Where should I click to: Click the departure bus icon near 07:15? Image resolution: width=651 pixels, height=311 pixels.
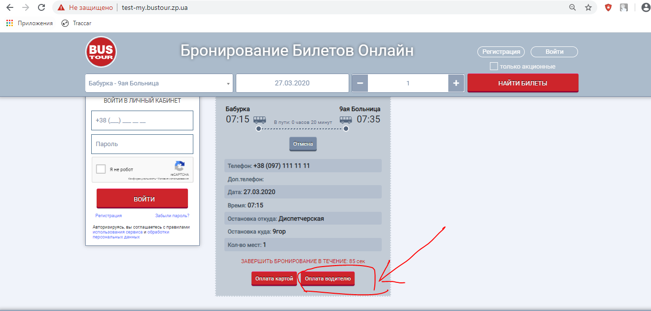260,119
